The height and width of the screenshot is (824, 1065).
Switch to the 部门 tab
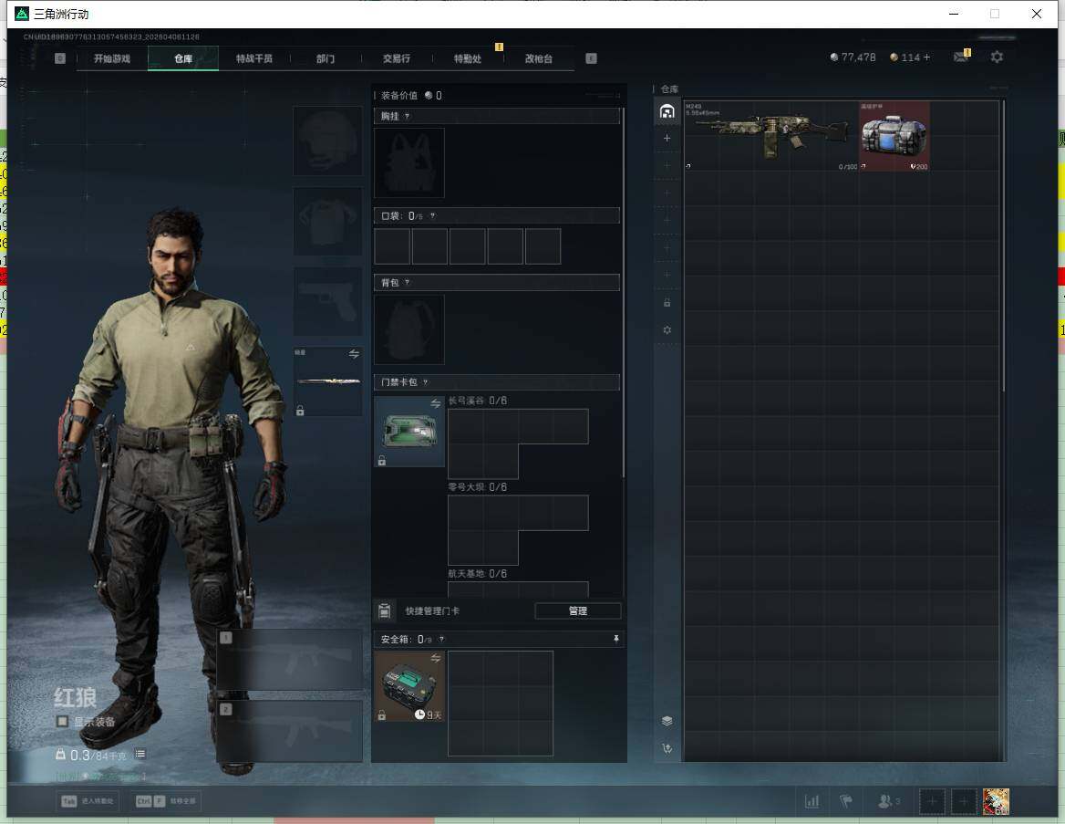[326, 58]
